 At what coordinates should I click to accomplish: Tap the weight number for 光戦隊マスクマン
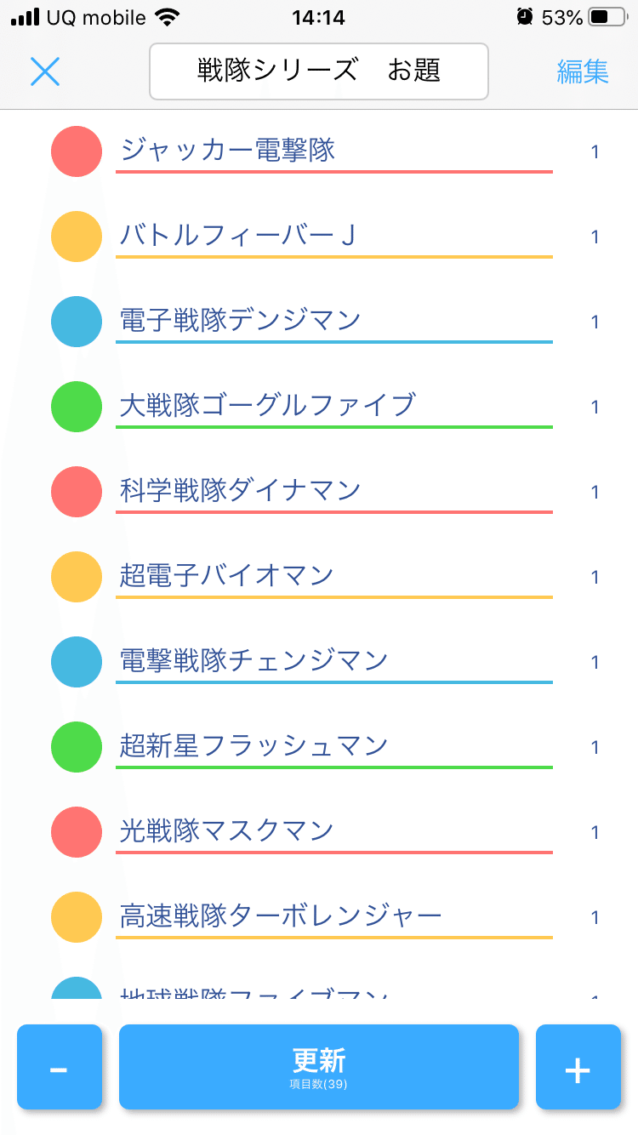[595, 833]
